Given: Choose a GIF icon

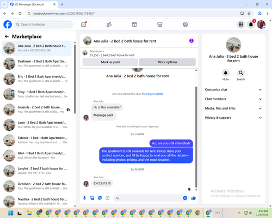Looking at the screenshot, I should [x=108, y=198].
